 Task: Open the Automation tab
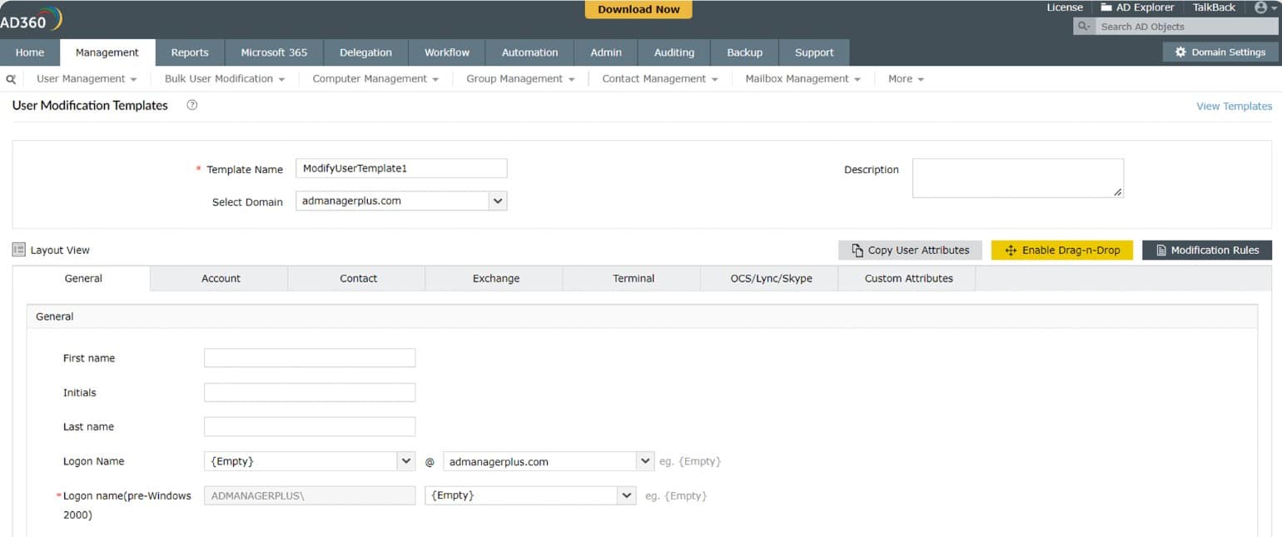coord(529,52)
